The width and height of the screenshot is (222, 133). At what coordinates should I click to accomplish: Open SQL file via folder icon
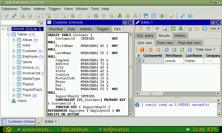coord(197,29)
